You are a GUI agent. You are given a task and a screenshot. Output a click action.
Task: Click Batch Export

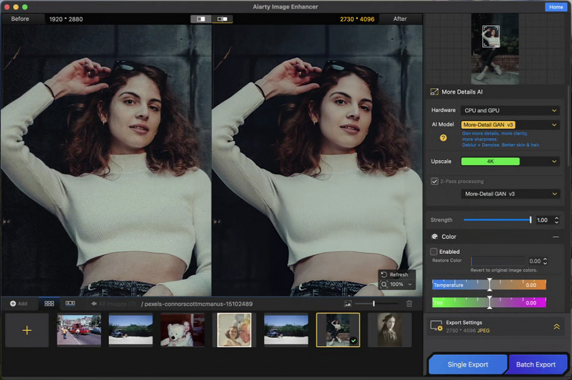pyautogui.click(x=536, y=365)
